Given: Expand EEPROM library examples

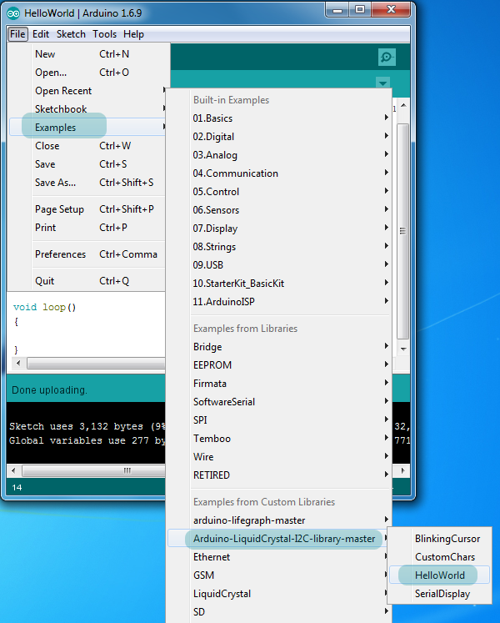Looking at the screenshot, I should 279,365.
